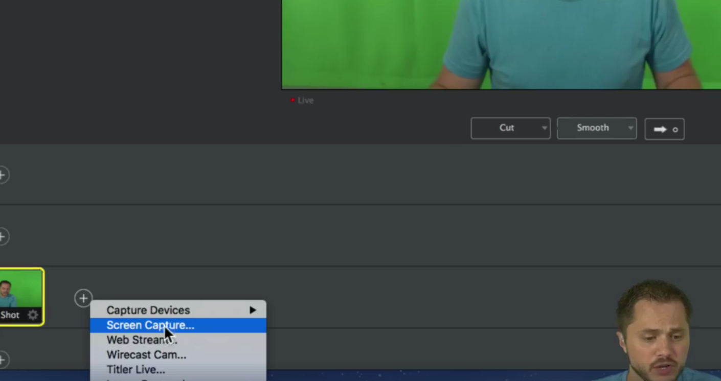
Task: Click the add-shot plus on the second layer
Action: [x=3, y=236]
